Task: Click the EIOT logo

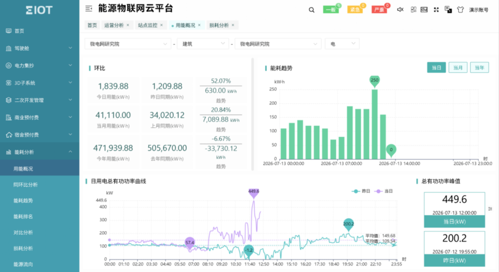Action: [39, 10]
